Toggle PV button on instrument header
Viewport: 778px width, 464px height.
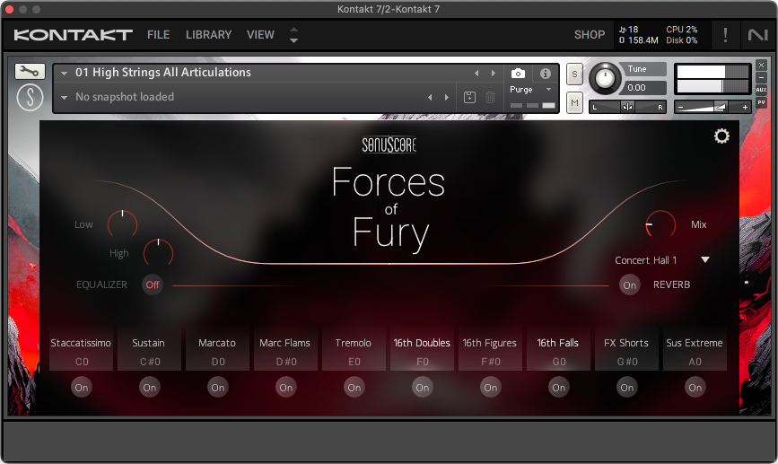[761, 102]
